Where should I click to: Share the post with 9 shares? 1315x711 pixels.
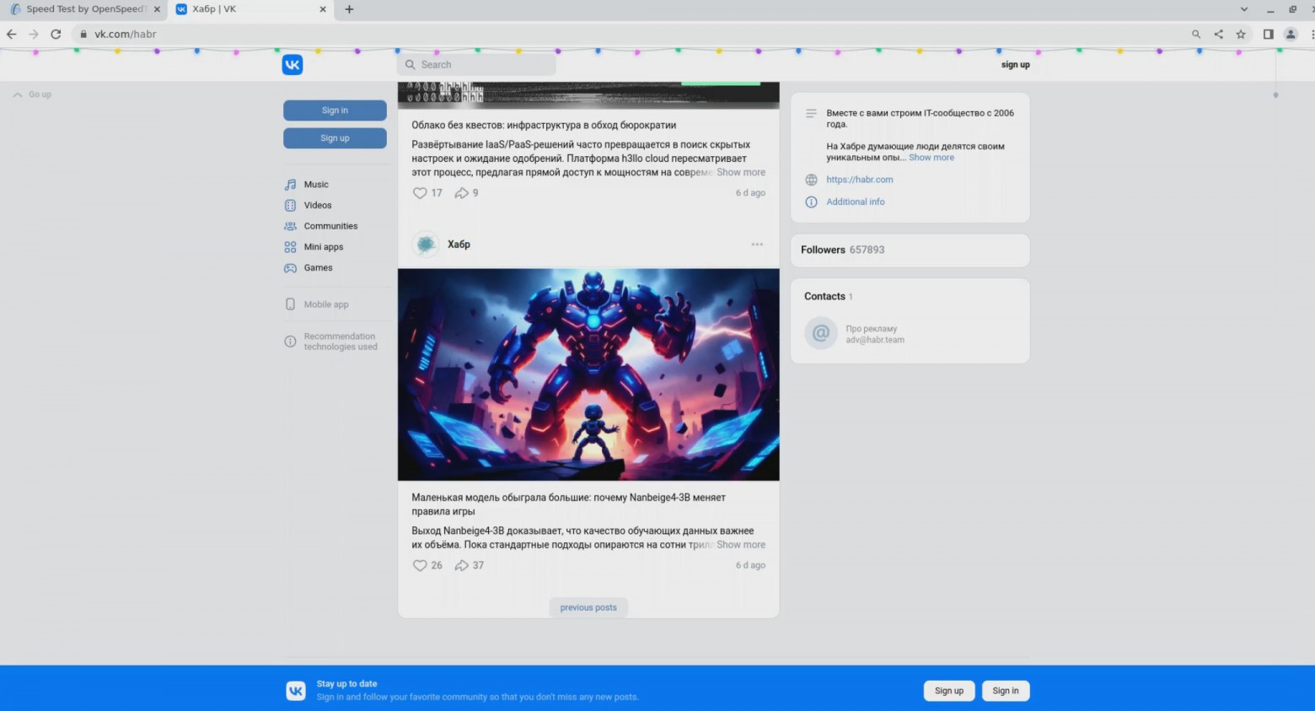coord(461,193)
